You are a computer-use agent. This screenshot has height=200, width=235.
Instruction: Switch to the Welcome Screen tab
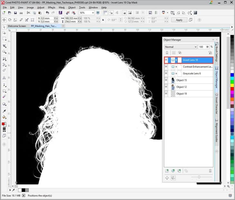pyautogui.click(x=17, y=26)
